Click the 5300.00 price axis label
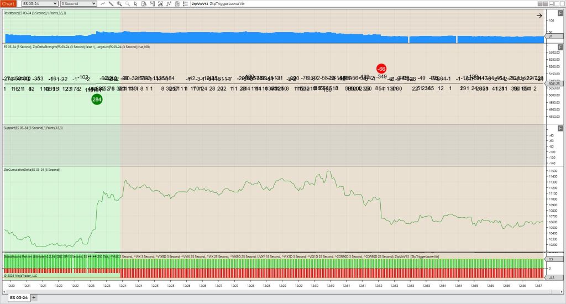 pos(554,53)
